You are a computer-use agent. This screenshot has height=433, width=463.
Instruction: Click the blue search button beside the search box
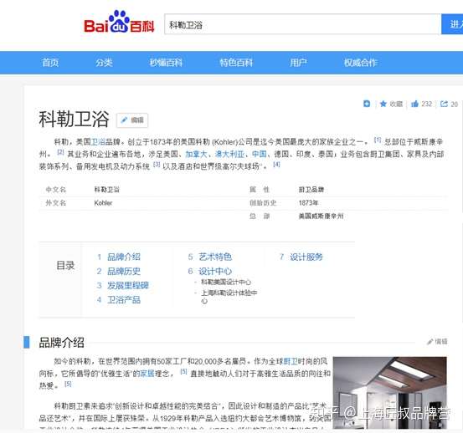coord(452,24)
